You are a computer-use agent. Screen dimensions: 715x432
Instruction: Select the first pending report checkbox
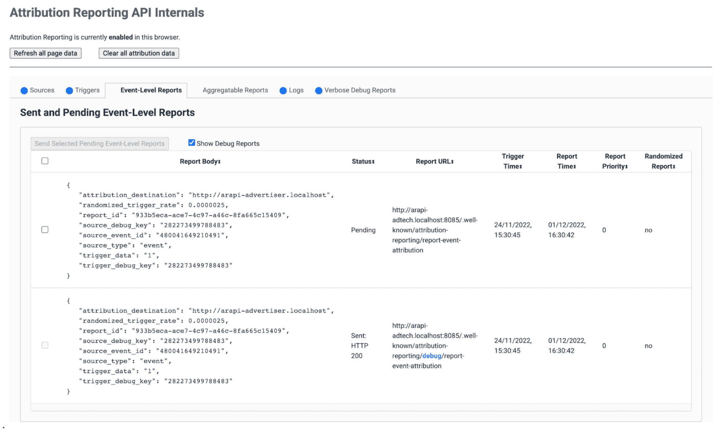(44, 230)
